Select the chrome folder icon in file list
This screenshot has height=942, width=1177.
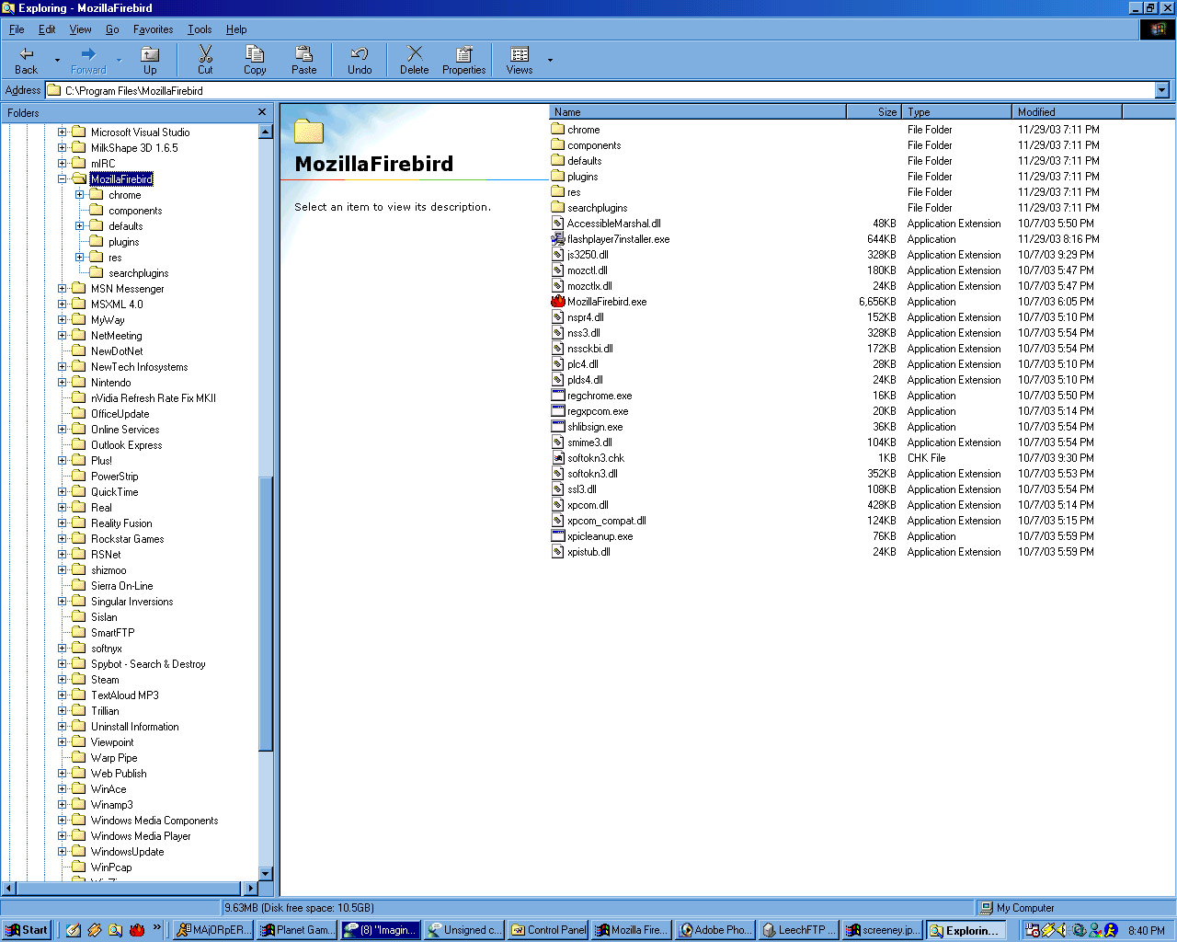coord(558,130)
